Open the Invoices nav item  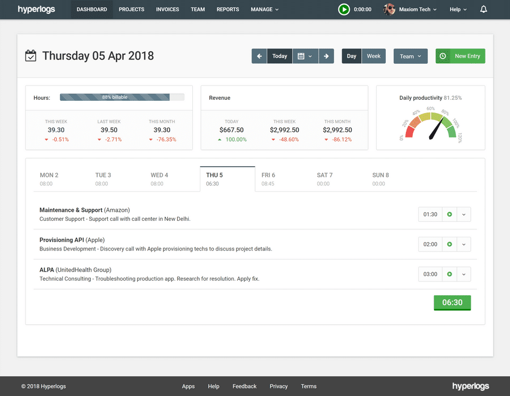point(167,10)
